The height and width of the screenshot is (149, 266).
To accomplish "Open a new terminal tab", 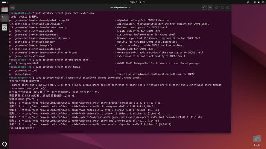I will click(x=12, y=8).
